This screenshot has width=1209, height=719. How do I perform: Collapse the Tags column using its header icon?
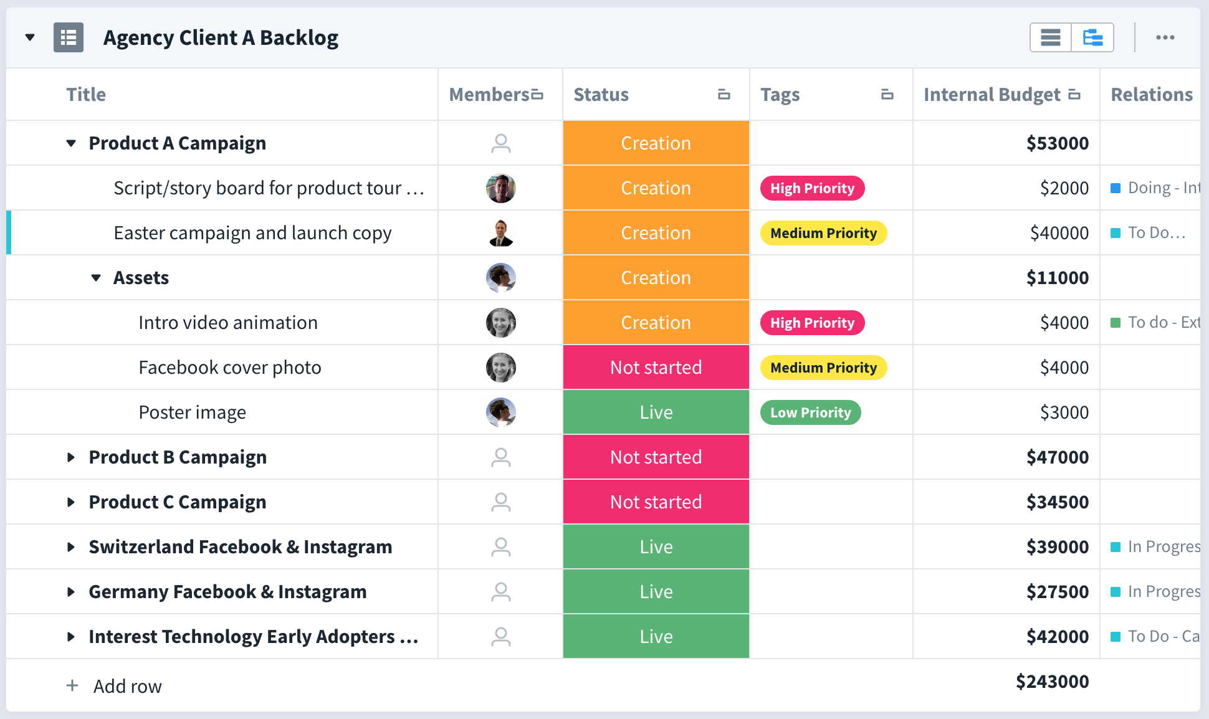pos(887,94)
